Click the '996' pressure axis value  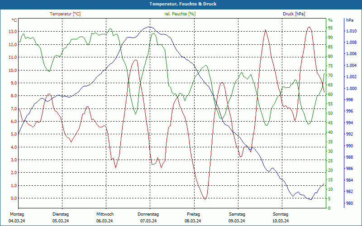(350, 111)
